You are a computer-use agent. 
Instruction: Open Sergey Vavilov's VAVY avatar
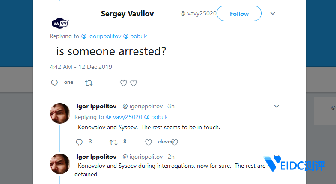click(60, 23)
